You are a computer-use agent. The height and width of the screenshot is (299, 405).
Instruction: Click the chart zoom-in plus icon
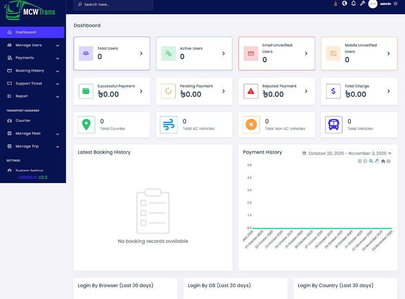point(360,161)
